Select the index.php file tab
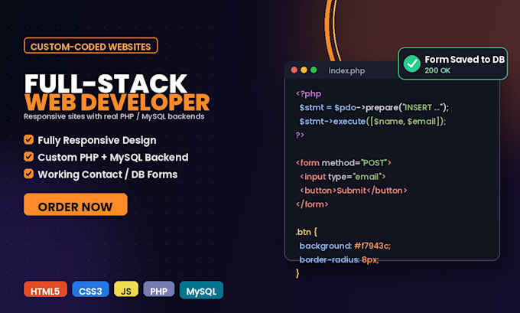 (x=346, y=70)
